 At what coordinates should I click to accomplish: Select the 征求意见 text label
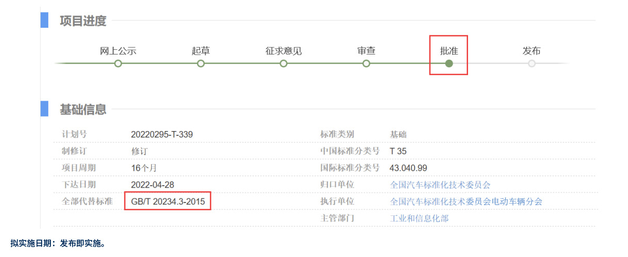(x=283, y=51)
